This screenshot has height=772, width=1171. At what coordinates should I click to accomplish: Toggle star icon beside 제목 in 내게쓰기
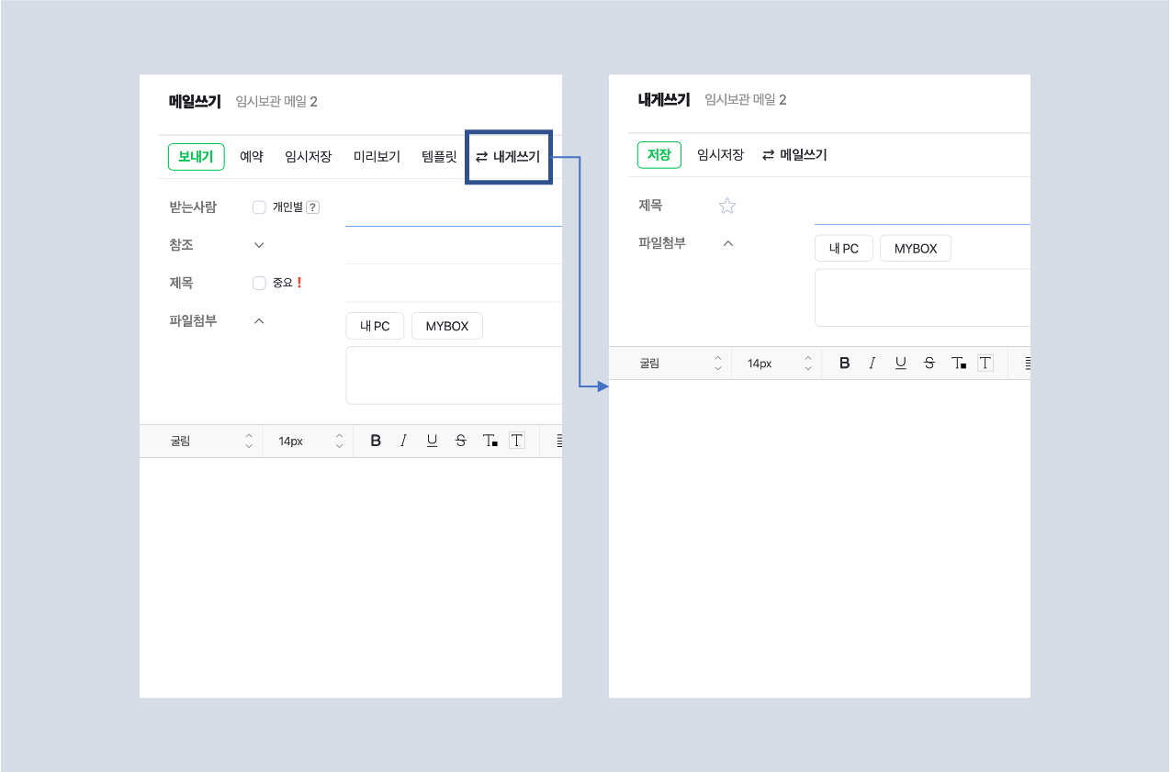tap(727, 206)
